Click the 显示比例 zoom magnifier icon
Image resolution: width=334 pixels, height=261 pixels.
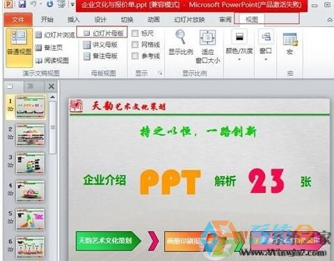pyautogui.click(x=180, y=37)
